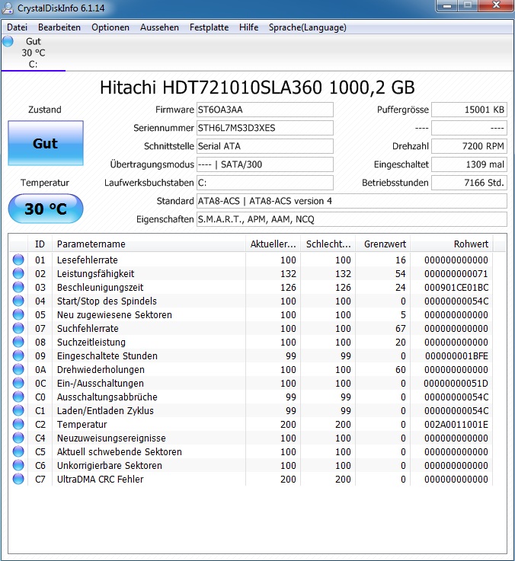This screenshot has height=561, width=515.
Task: Select the Eingeschaltete Stunden parameter text
Action: click(x=107, y=356)
